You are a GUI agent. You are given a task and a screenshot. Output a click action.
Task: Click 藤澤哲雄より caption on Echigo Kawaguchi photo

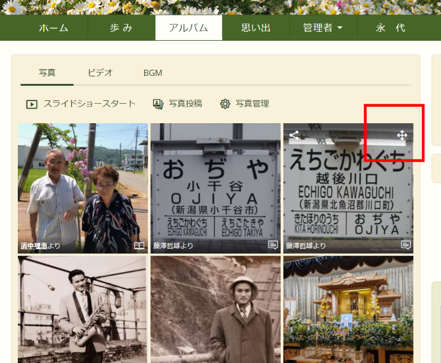click(x=306, y=246)
